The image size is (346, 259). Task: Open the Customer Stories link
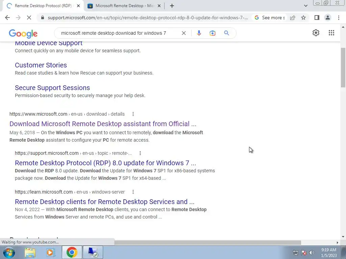pos(41,65)
